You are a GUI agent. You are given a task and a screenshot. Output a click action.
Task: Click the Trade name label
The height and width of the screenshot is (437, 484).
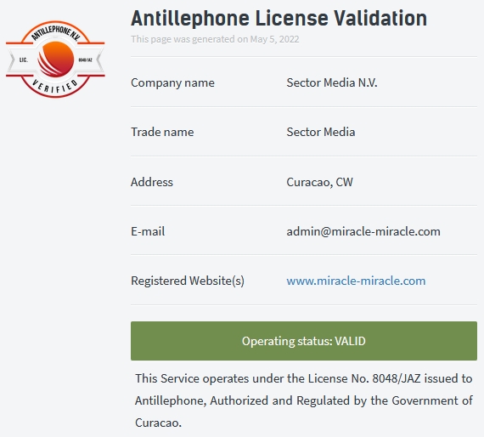(x=162, y=132)
